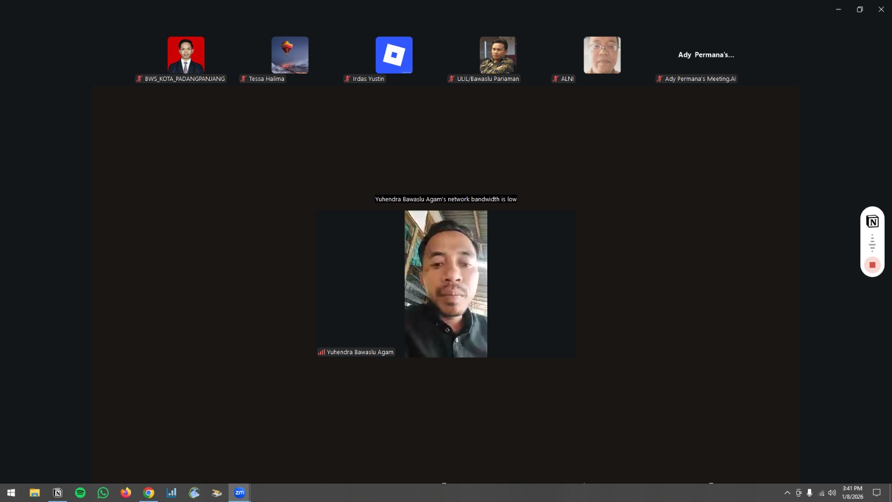This screenshot has height=502, width=892.
Task: Select Tessa Halima's hot air balloon thumbnail
Action: coord(290,55)
